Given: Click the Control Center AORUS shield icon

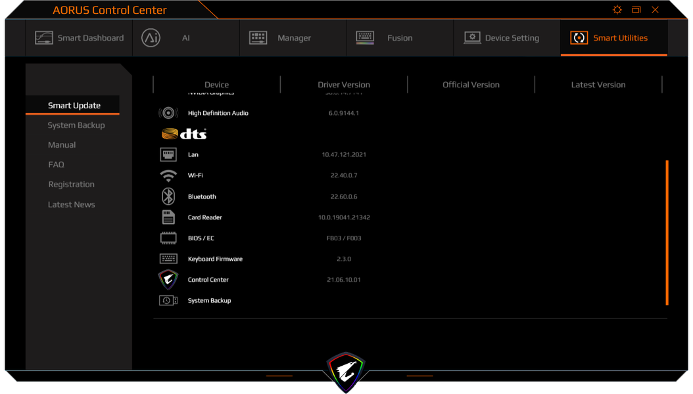Looking at the screenshot, I should [168, 279].
